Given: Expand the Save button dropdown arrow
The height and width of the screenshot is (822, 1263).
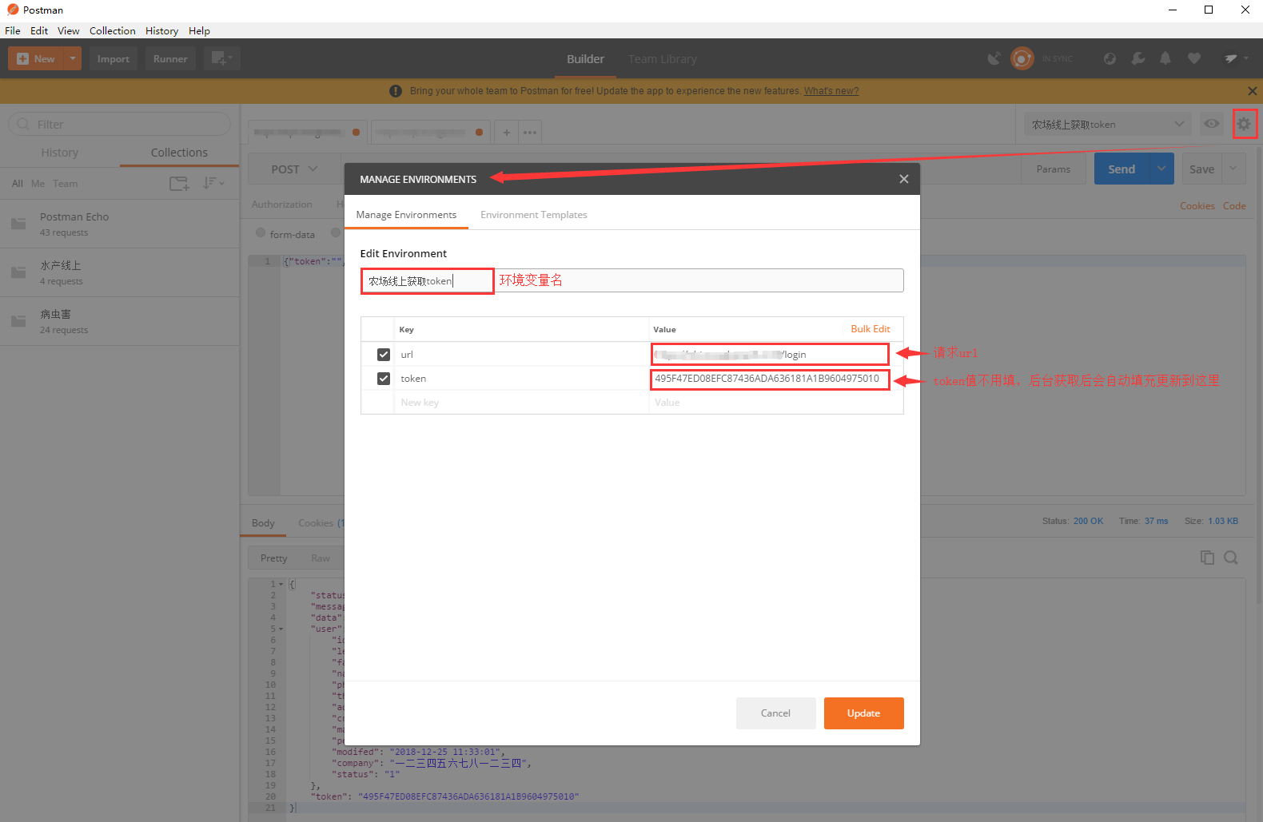Looking at the screenshot, I should [x=1233, y=169].
